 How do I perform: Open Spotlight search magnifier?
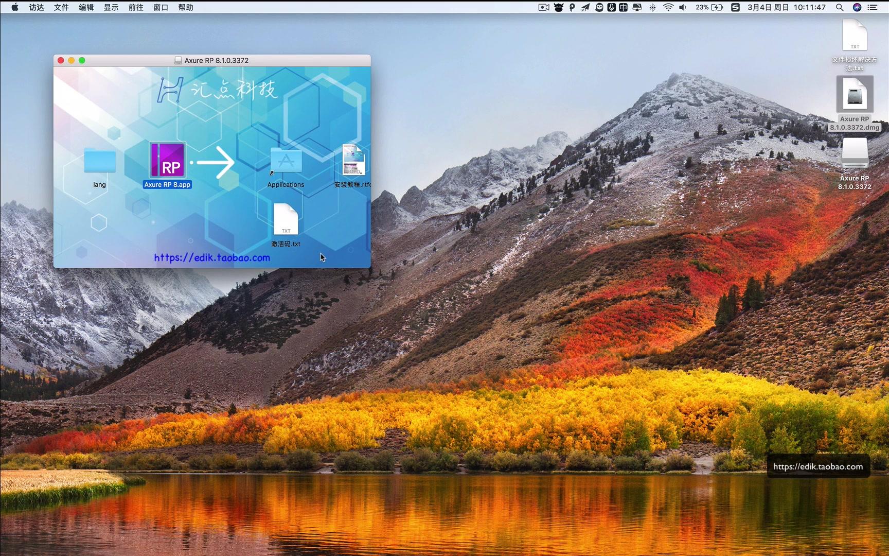[840, 7]
